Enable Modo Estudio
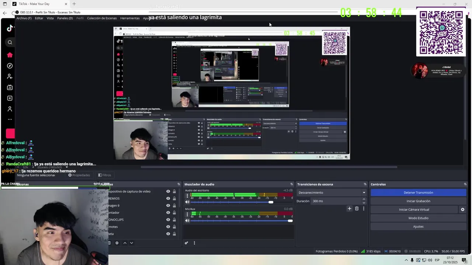Viewport: 472px width, 265px height. (418, 218)
